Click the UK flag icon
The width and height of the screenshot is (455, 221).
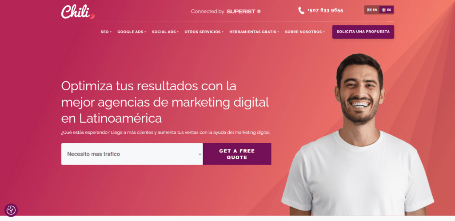(x=369, y=10)
